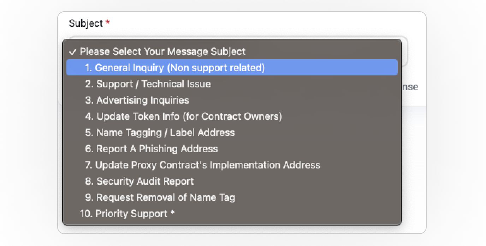Keep the Please Select Your Message Subject placeholder
Screen dimensions: 486x246
coord(162,51)
